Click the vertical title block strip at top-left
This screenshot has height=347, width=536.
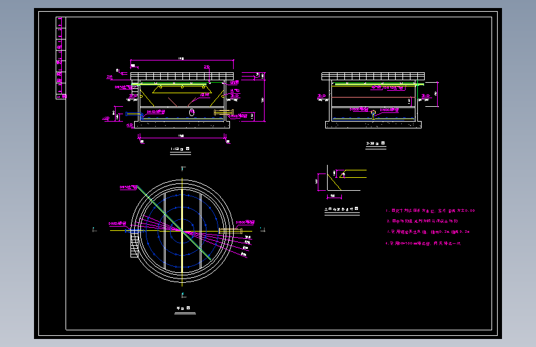[x=61, y=58]
